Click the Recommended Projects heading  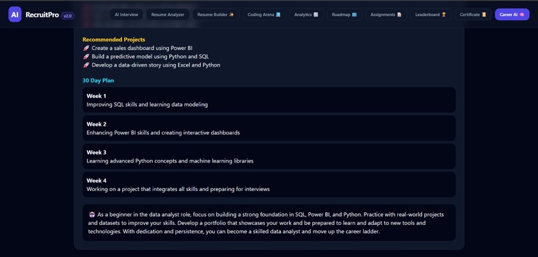(113, 39)
